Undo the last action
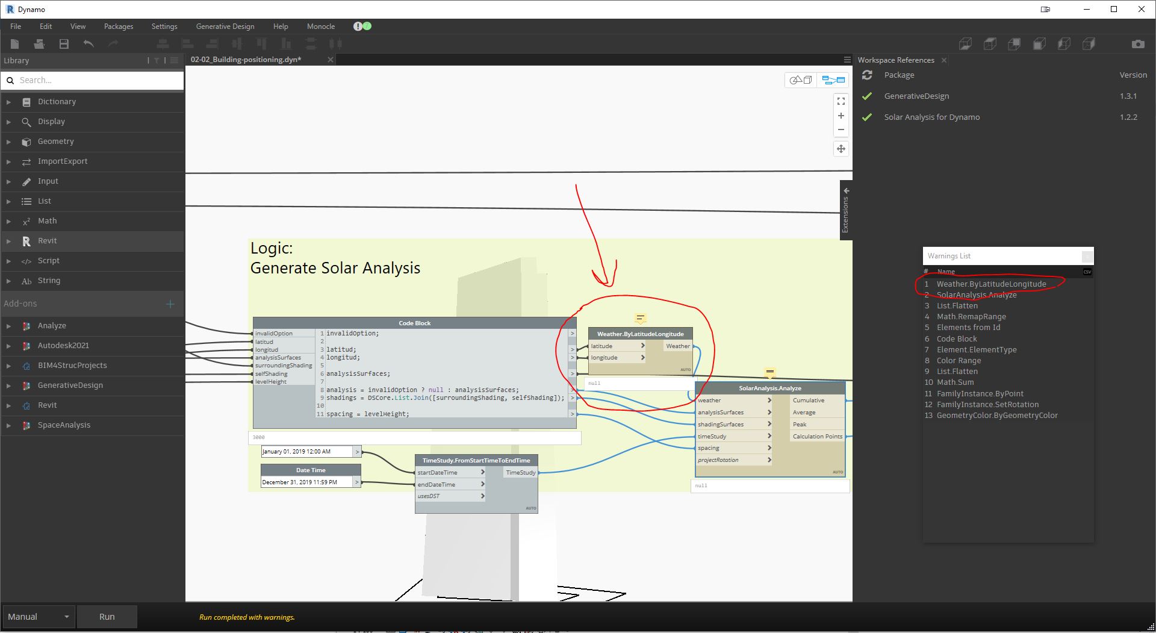This screenshot has height=633, width=1156. (x=89, y=44)
